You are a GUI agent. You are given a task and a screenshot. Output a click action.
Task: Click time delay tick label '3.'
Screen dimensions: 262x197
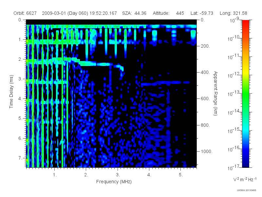click(20, 79)
